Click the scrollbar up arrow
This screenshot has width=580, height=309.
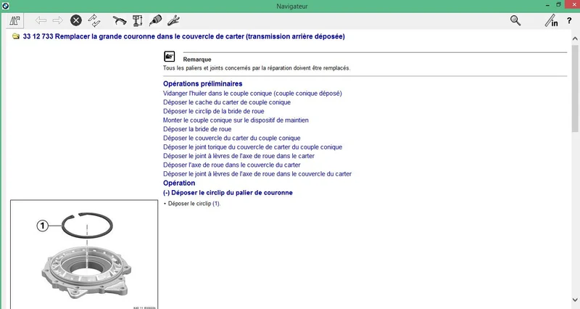[575, 38]
